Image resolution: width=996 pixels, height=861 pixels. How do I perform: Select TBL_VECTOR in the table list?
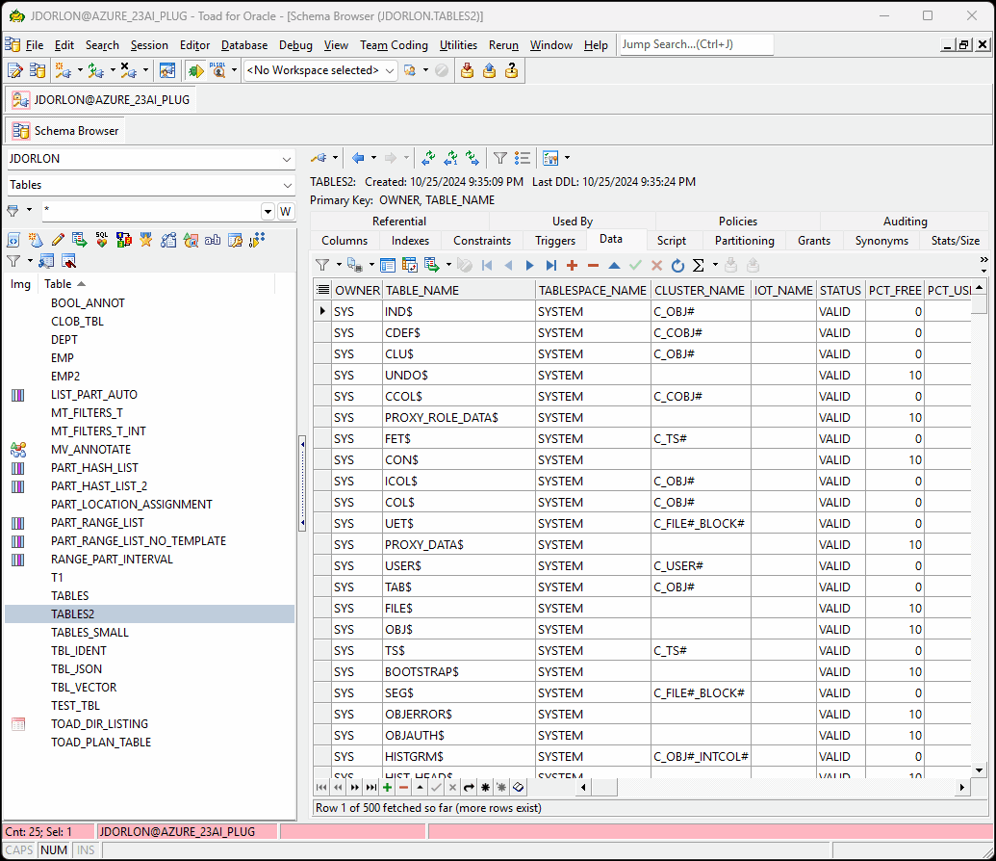[84, 688]
